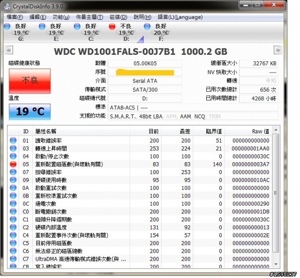Click the status orb for attribute 0B
This screenshot has width=300, height=278.
[13, 196]
